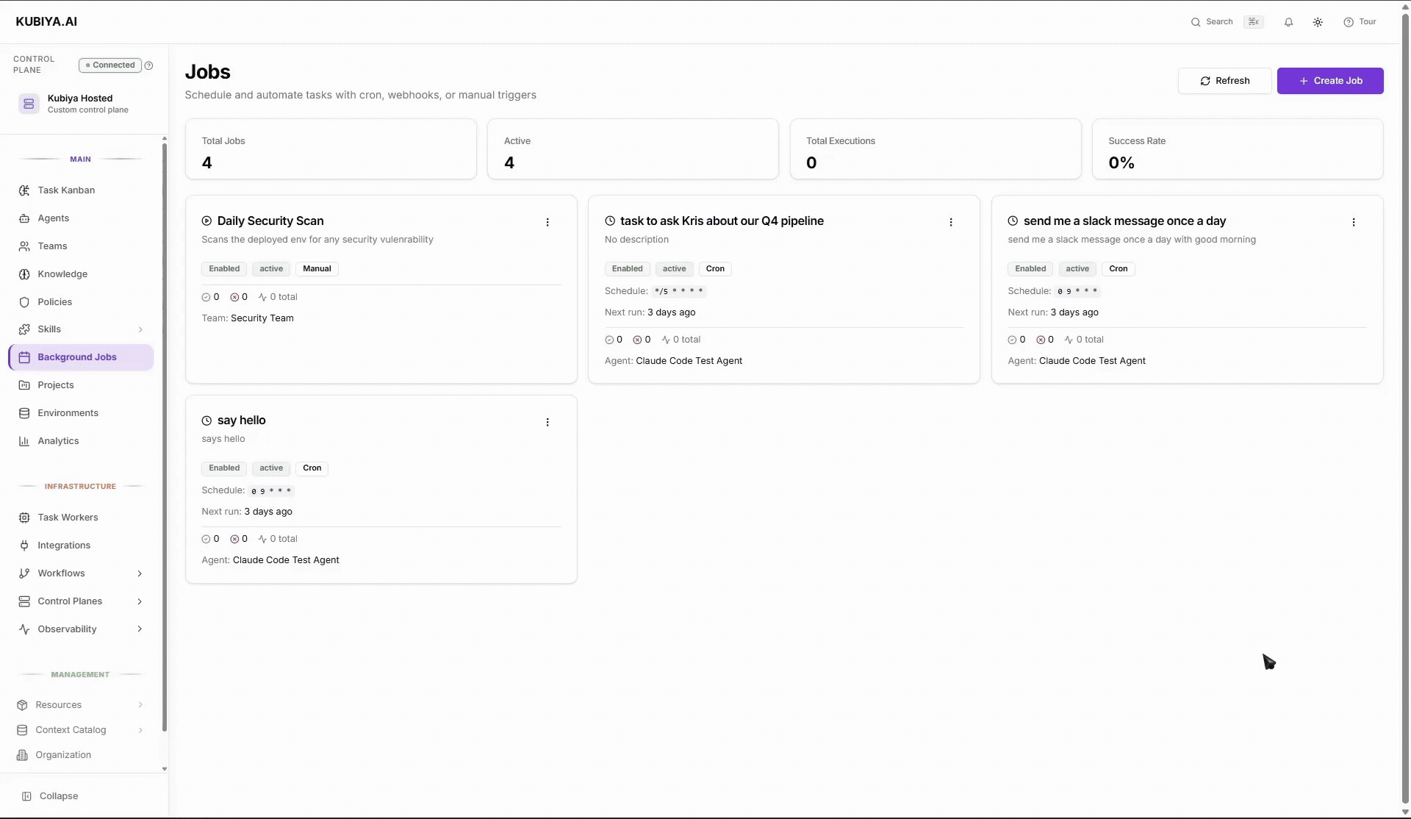Open the Analytics section

click(x=57, y=440)
